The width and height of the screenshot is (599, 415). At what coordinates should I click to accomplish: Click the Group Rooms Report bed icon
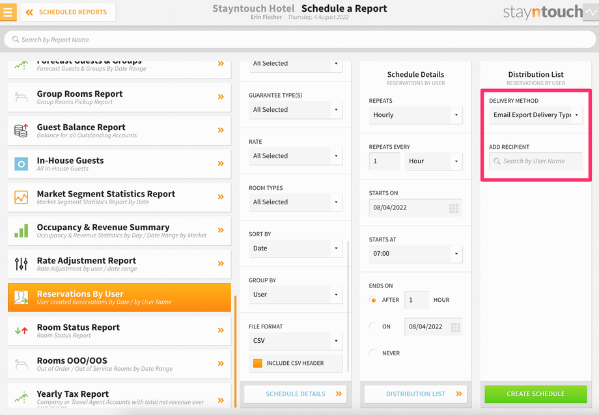(x=21, y=98)
